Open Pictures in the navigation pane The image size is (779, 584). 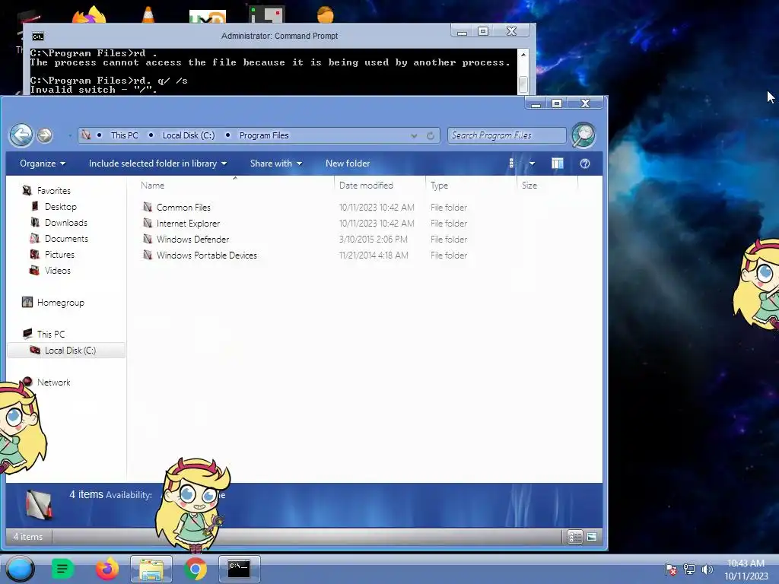click(x=59, y=254)
